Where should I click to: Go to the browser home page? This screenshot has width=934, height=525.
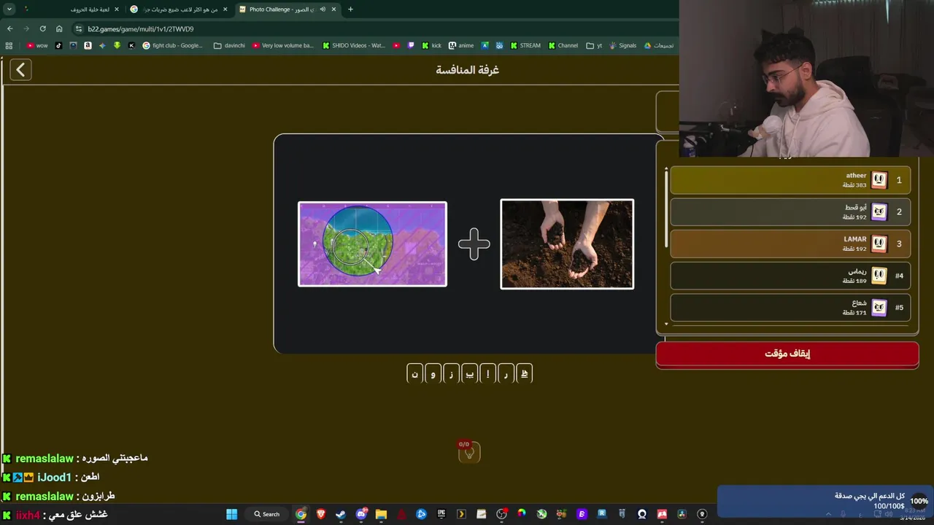click(59, 28)
